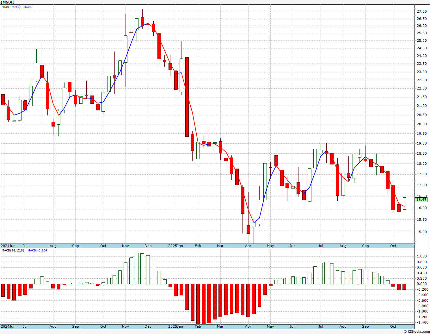Screen dimensions: 430x334
Task: Click the 15.00 price axis label
Action: pyautogui.click(x=421, y=232)
